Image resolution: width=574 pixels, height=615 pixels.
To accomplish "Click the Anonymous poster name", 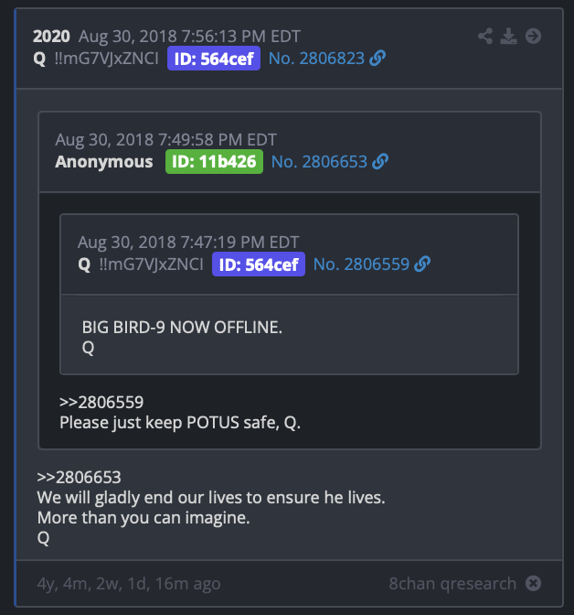I will click(x=104, y=162).
